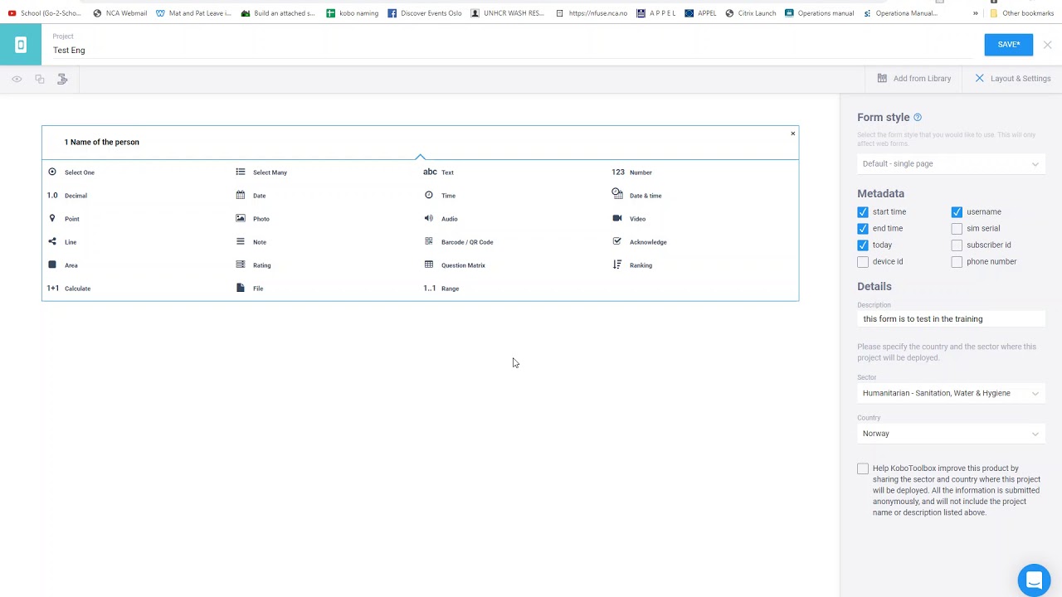This screenshot has width=1062, height=597.
Task: Choose the Date & time question type
Action: (636, 196)
